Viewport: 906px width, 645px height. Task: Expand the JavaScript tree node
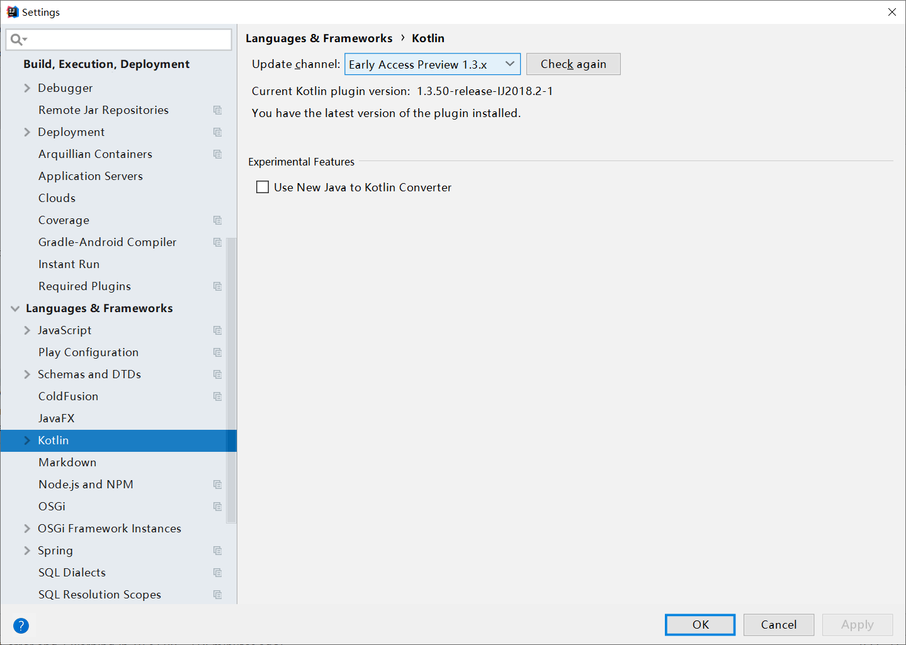point(27,330)
